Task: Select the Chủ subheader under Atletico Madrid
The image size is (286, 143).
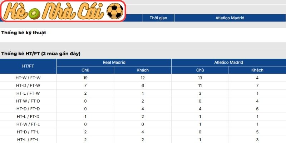Action: click(200, 70)
